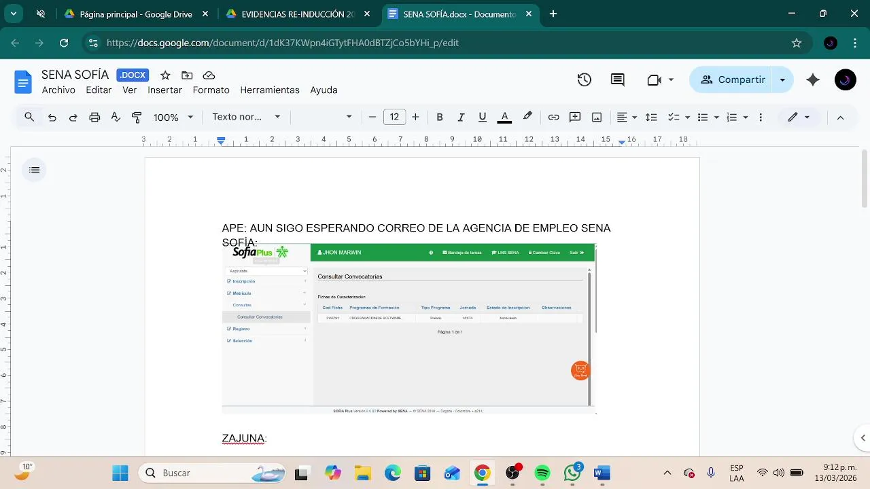
Task: Place cursor on ZAJUNA: text
Action: click(x=245, y=439)
